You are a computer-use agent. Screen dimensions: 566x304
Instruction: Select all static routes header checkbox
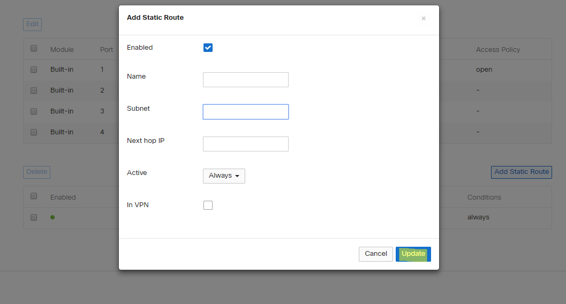34,196
